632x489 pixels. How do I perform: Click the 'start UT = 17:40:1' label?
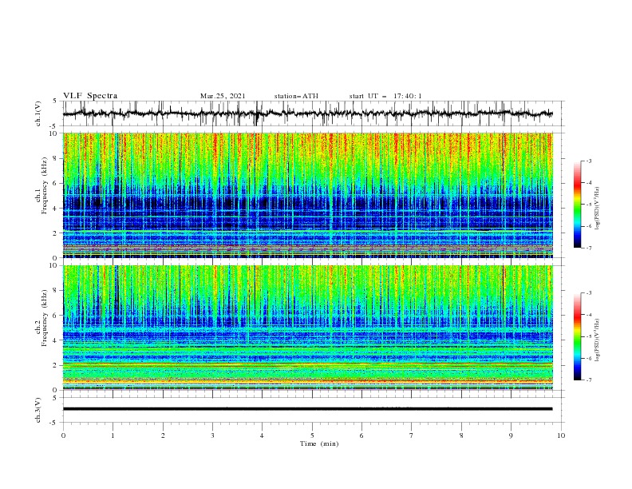coord(385,96)
